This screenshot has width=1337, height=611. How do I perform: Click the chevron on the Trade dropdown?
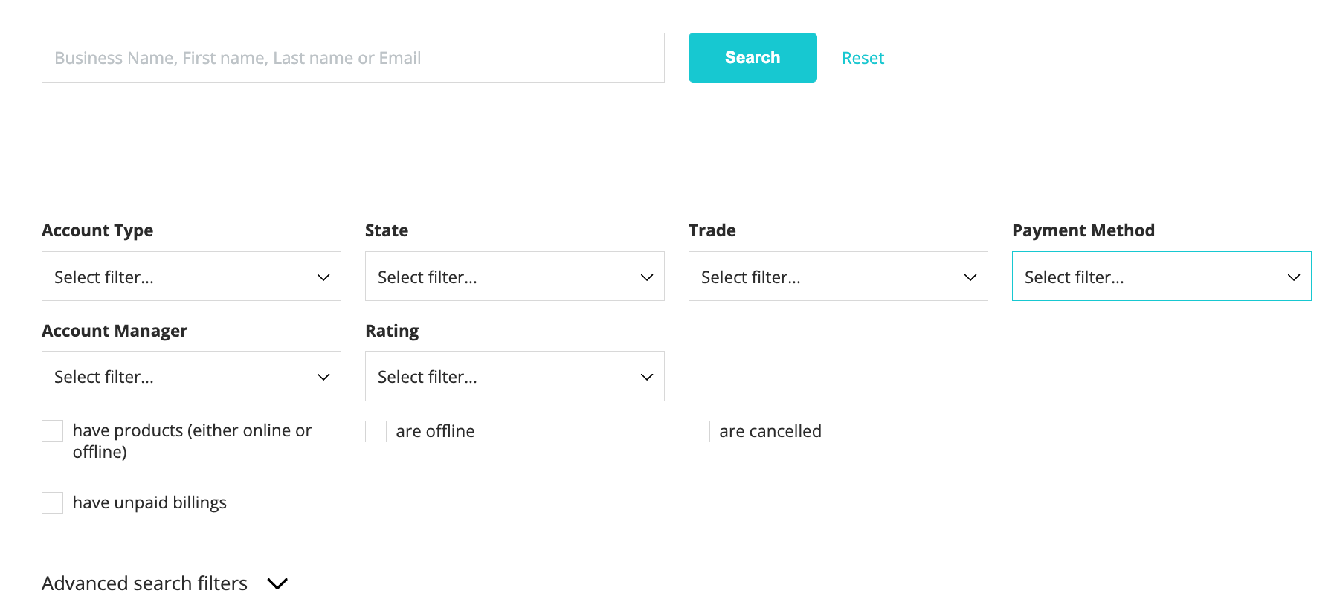969,277
